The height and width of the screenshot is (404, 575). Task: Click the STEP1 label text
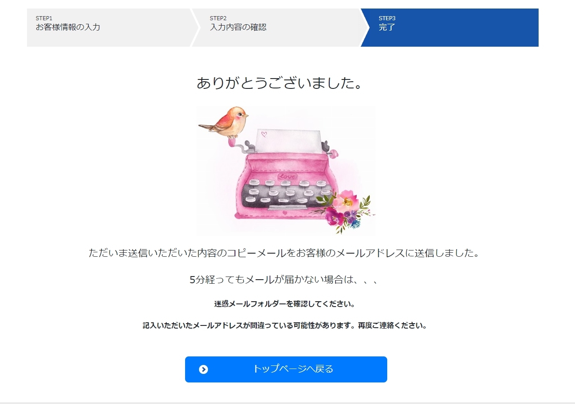(x=44, y=18)
